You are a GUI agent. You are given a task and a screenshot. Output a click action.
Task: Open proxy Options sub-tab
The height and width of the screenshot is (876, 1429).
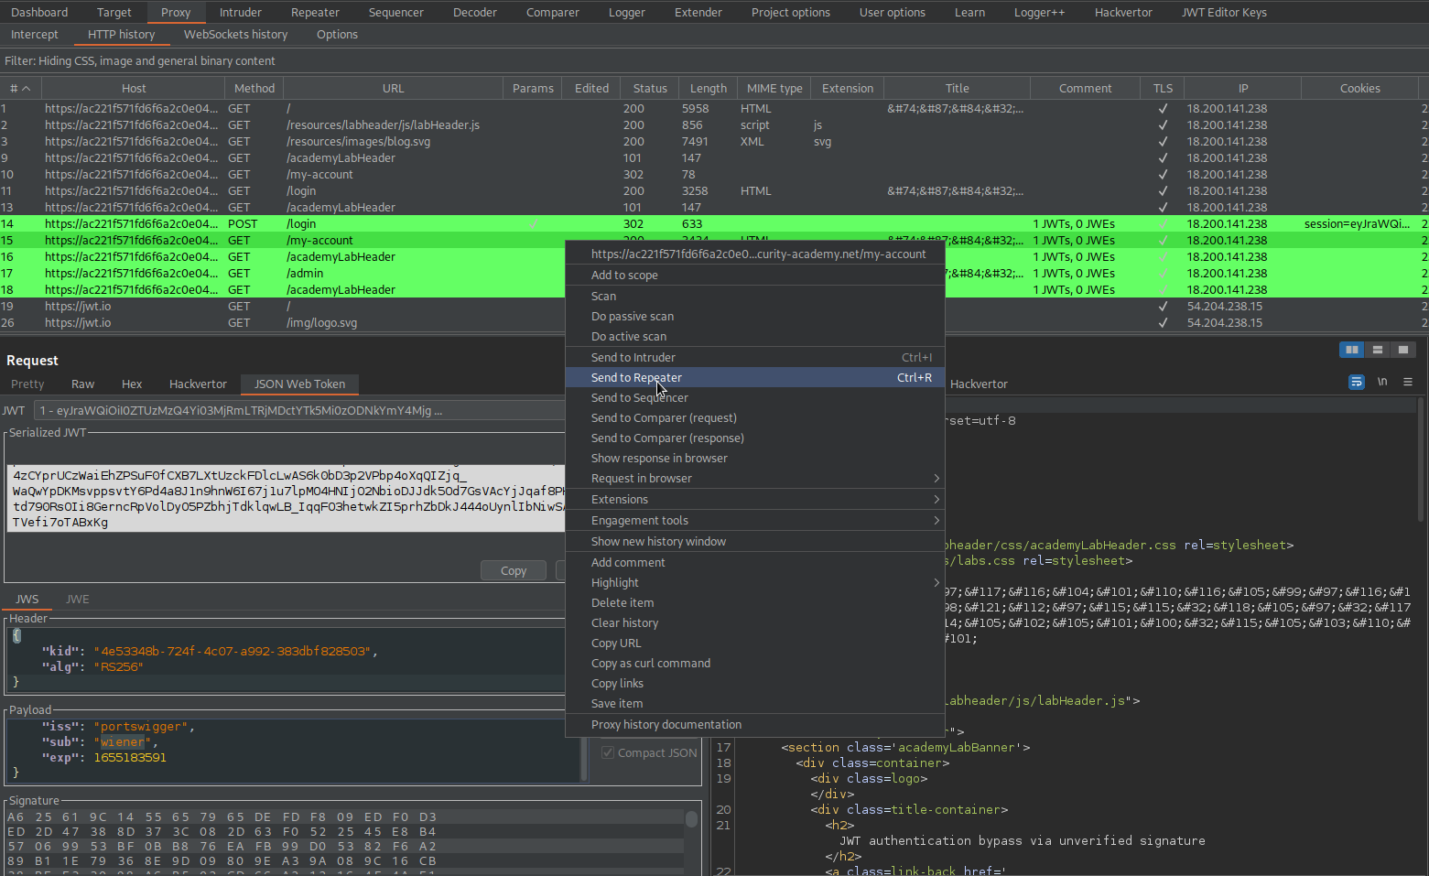(x=337, y=35)
